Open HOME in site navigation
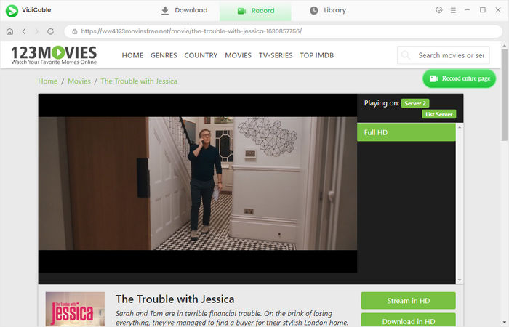This screenshot has height=327, width=509. pyautogui.click(x=132, y=55)
